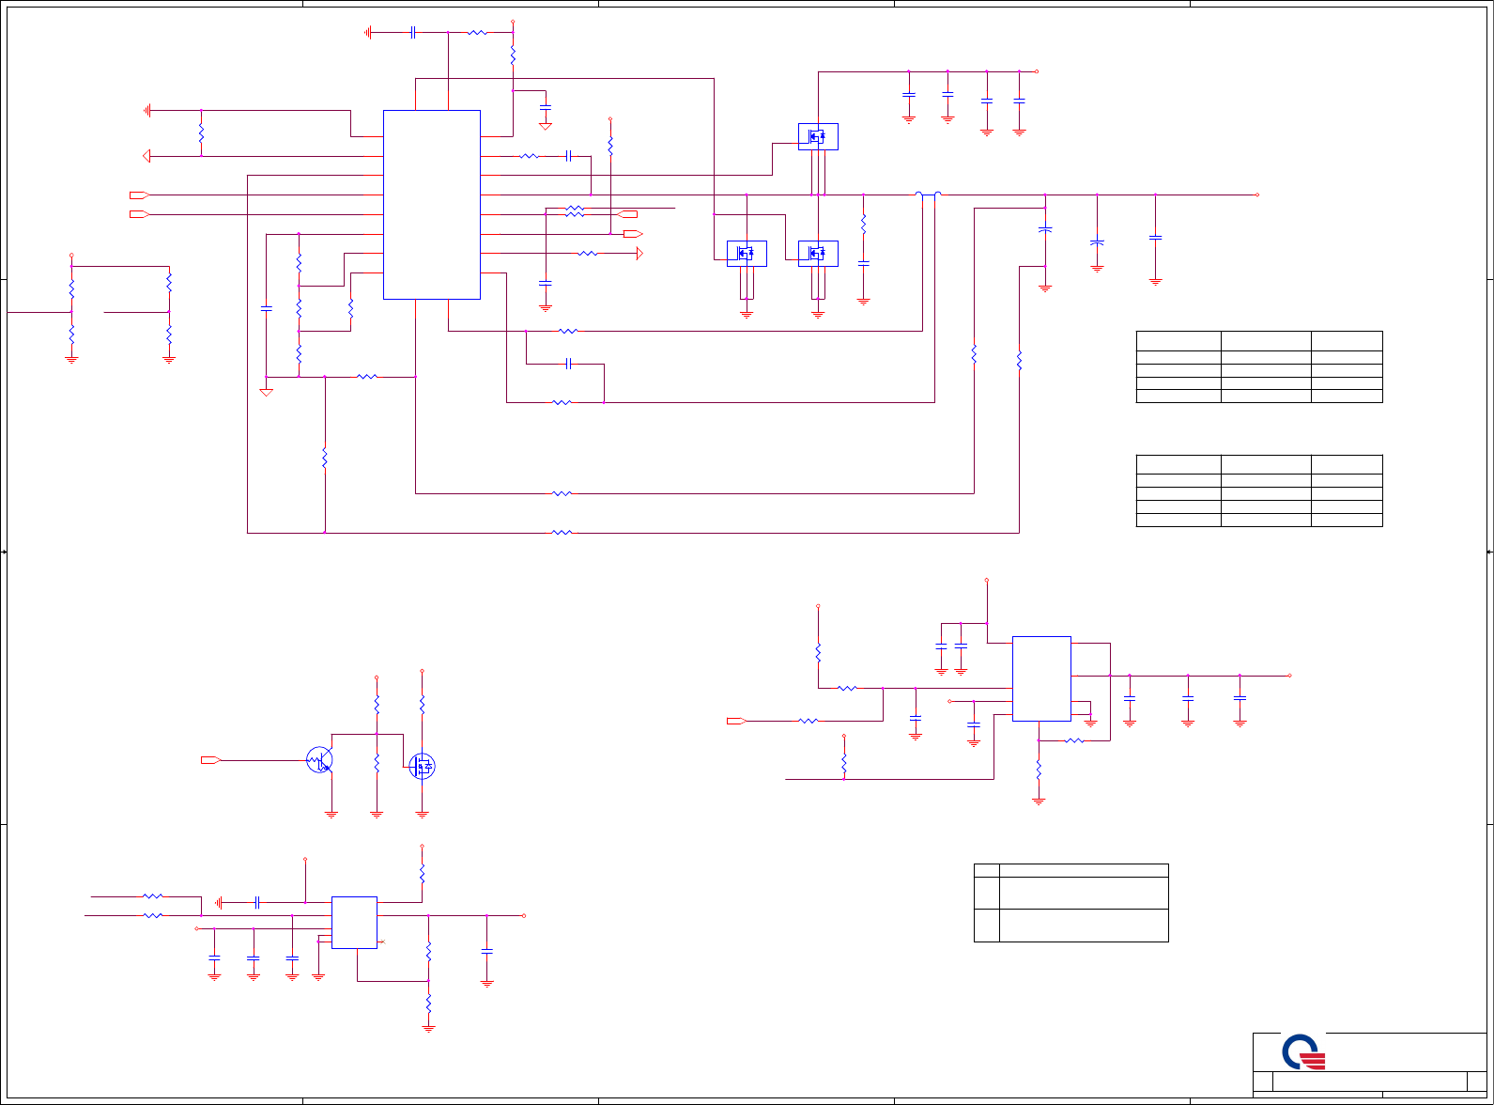Viewport: 1494px width, 1105px height.
Task: Click the triangular output port right of main IC
Action: click(x=639, y=253)
